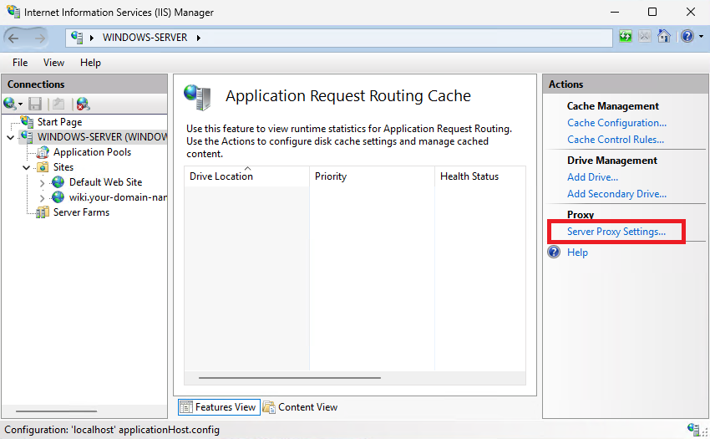The image size is (710, 439).
Task: Click the Forward navigation arrow
Action: 40,38
